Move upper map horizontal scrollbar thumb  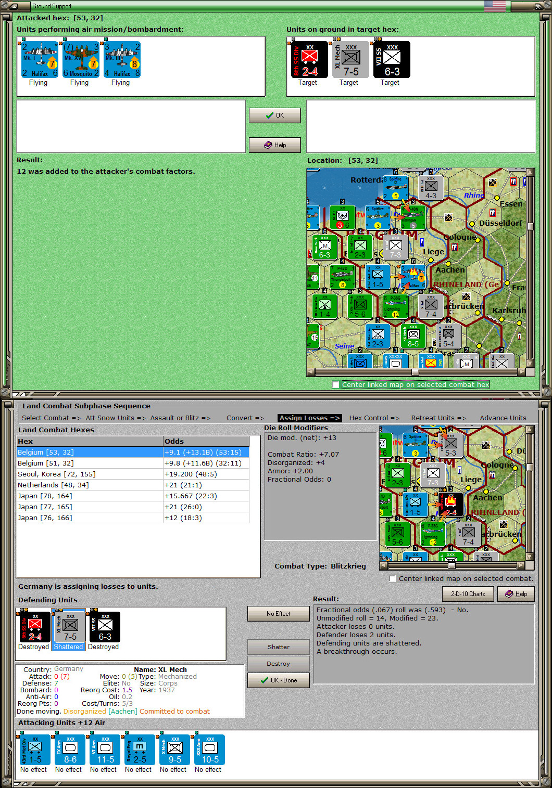click(415, 372)
